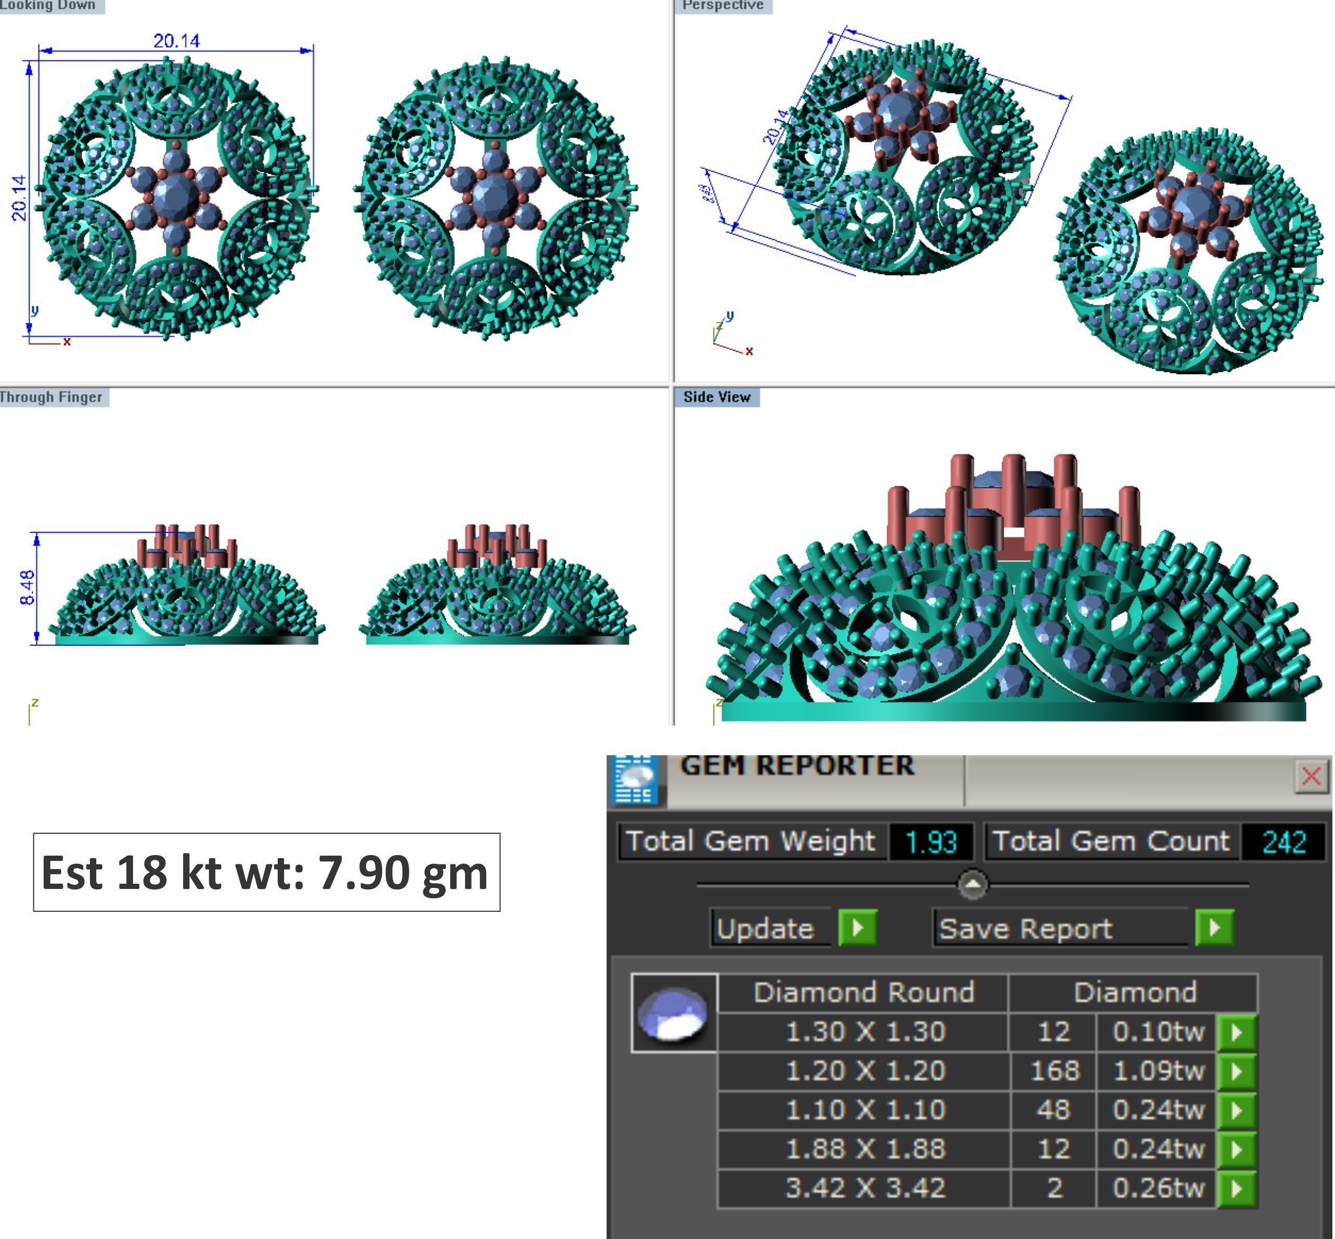This screenshot has width=1335, height=1239.
Task: Close the Gem Reporter panel
Action: (1311, 777)
